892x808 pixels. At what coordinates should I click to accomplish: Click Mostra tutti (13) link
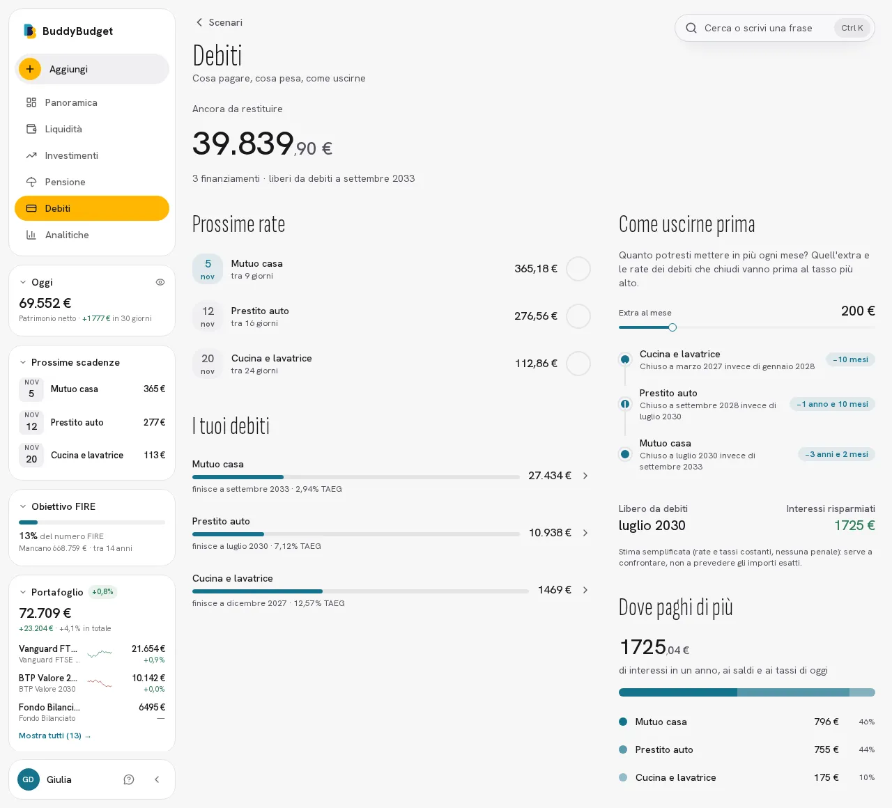coord(55,736)
